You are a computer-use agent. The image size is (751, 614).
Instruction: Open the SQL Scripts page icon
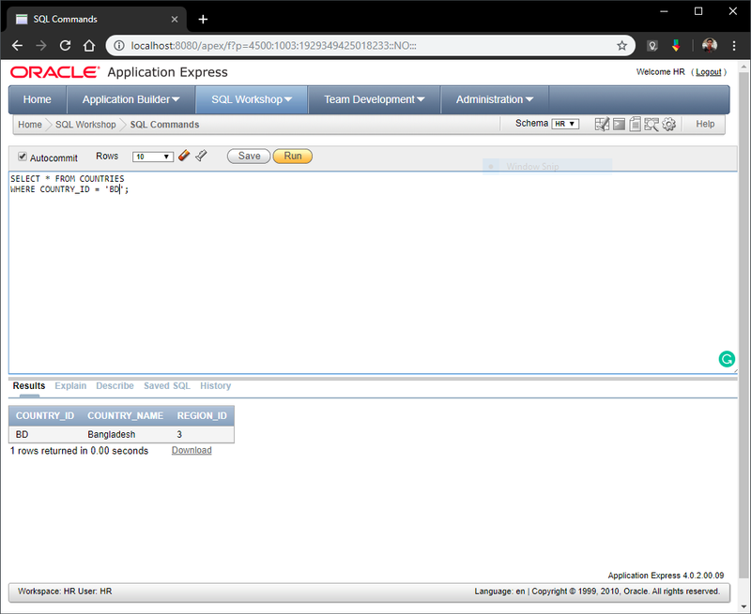(x=636, y=125)
